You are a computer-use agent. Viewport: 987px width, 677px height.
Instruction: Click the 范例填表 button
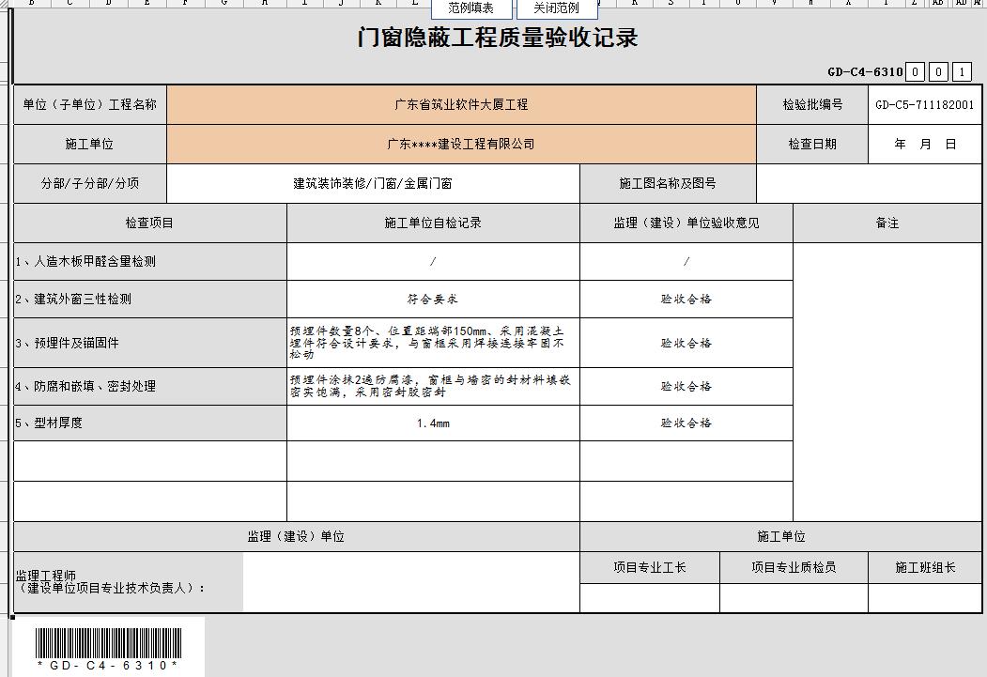coord(470,8)
